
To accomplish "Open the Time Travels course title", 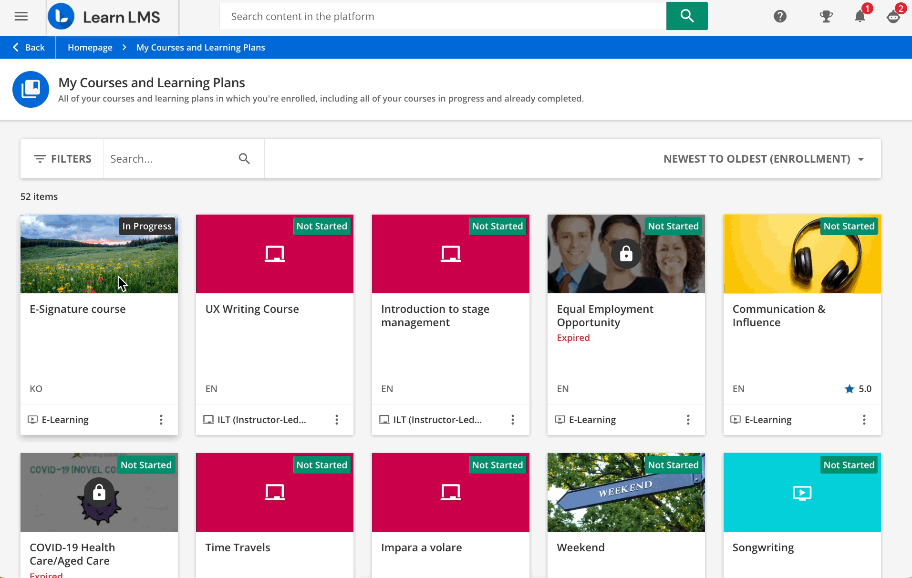I will [x=238, y=547].
